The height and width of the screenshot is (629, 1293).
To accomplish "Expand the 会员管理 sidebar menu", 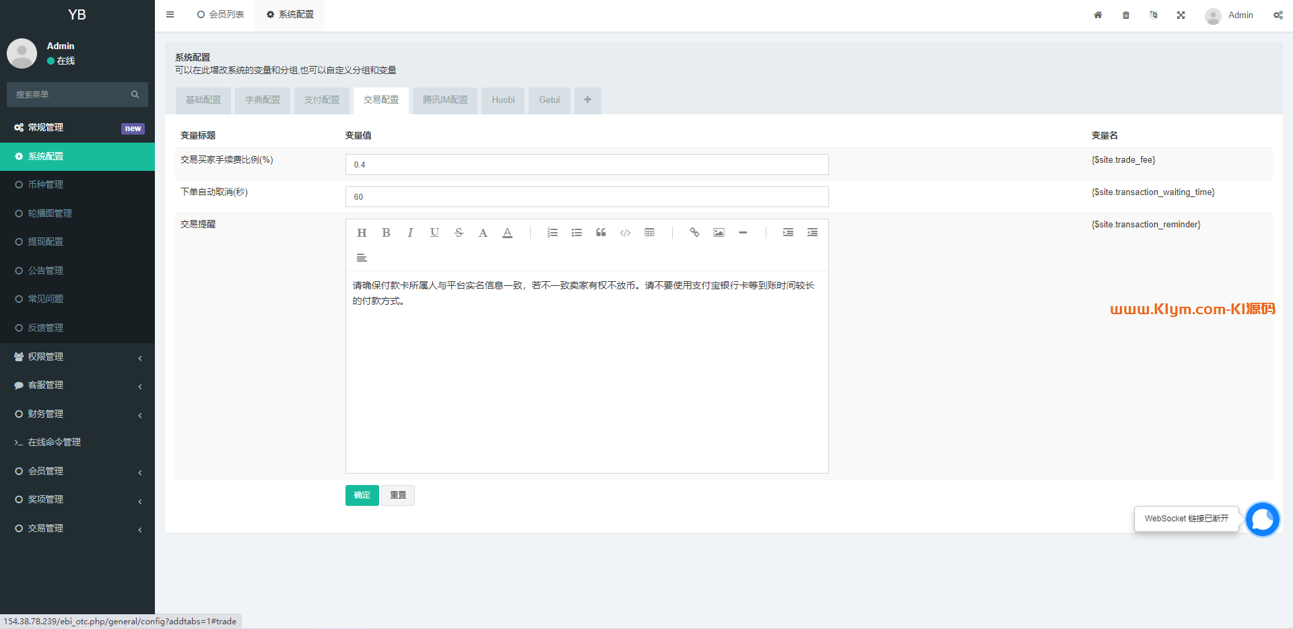I will 77,471.
